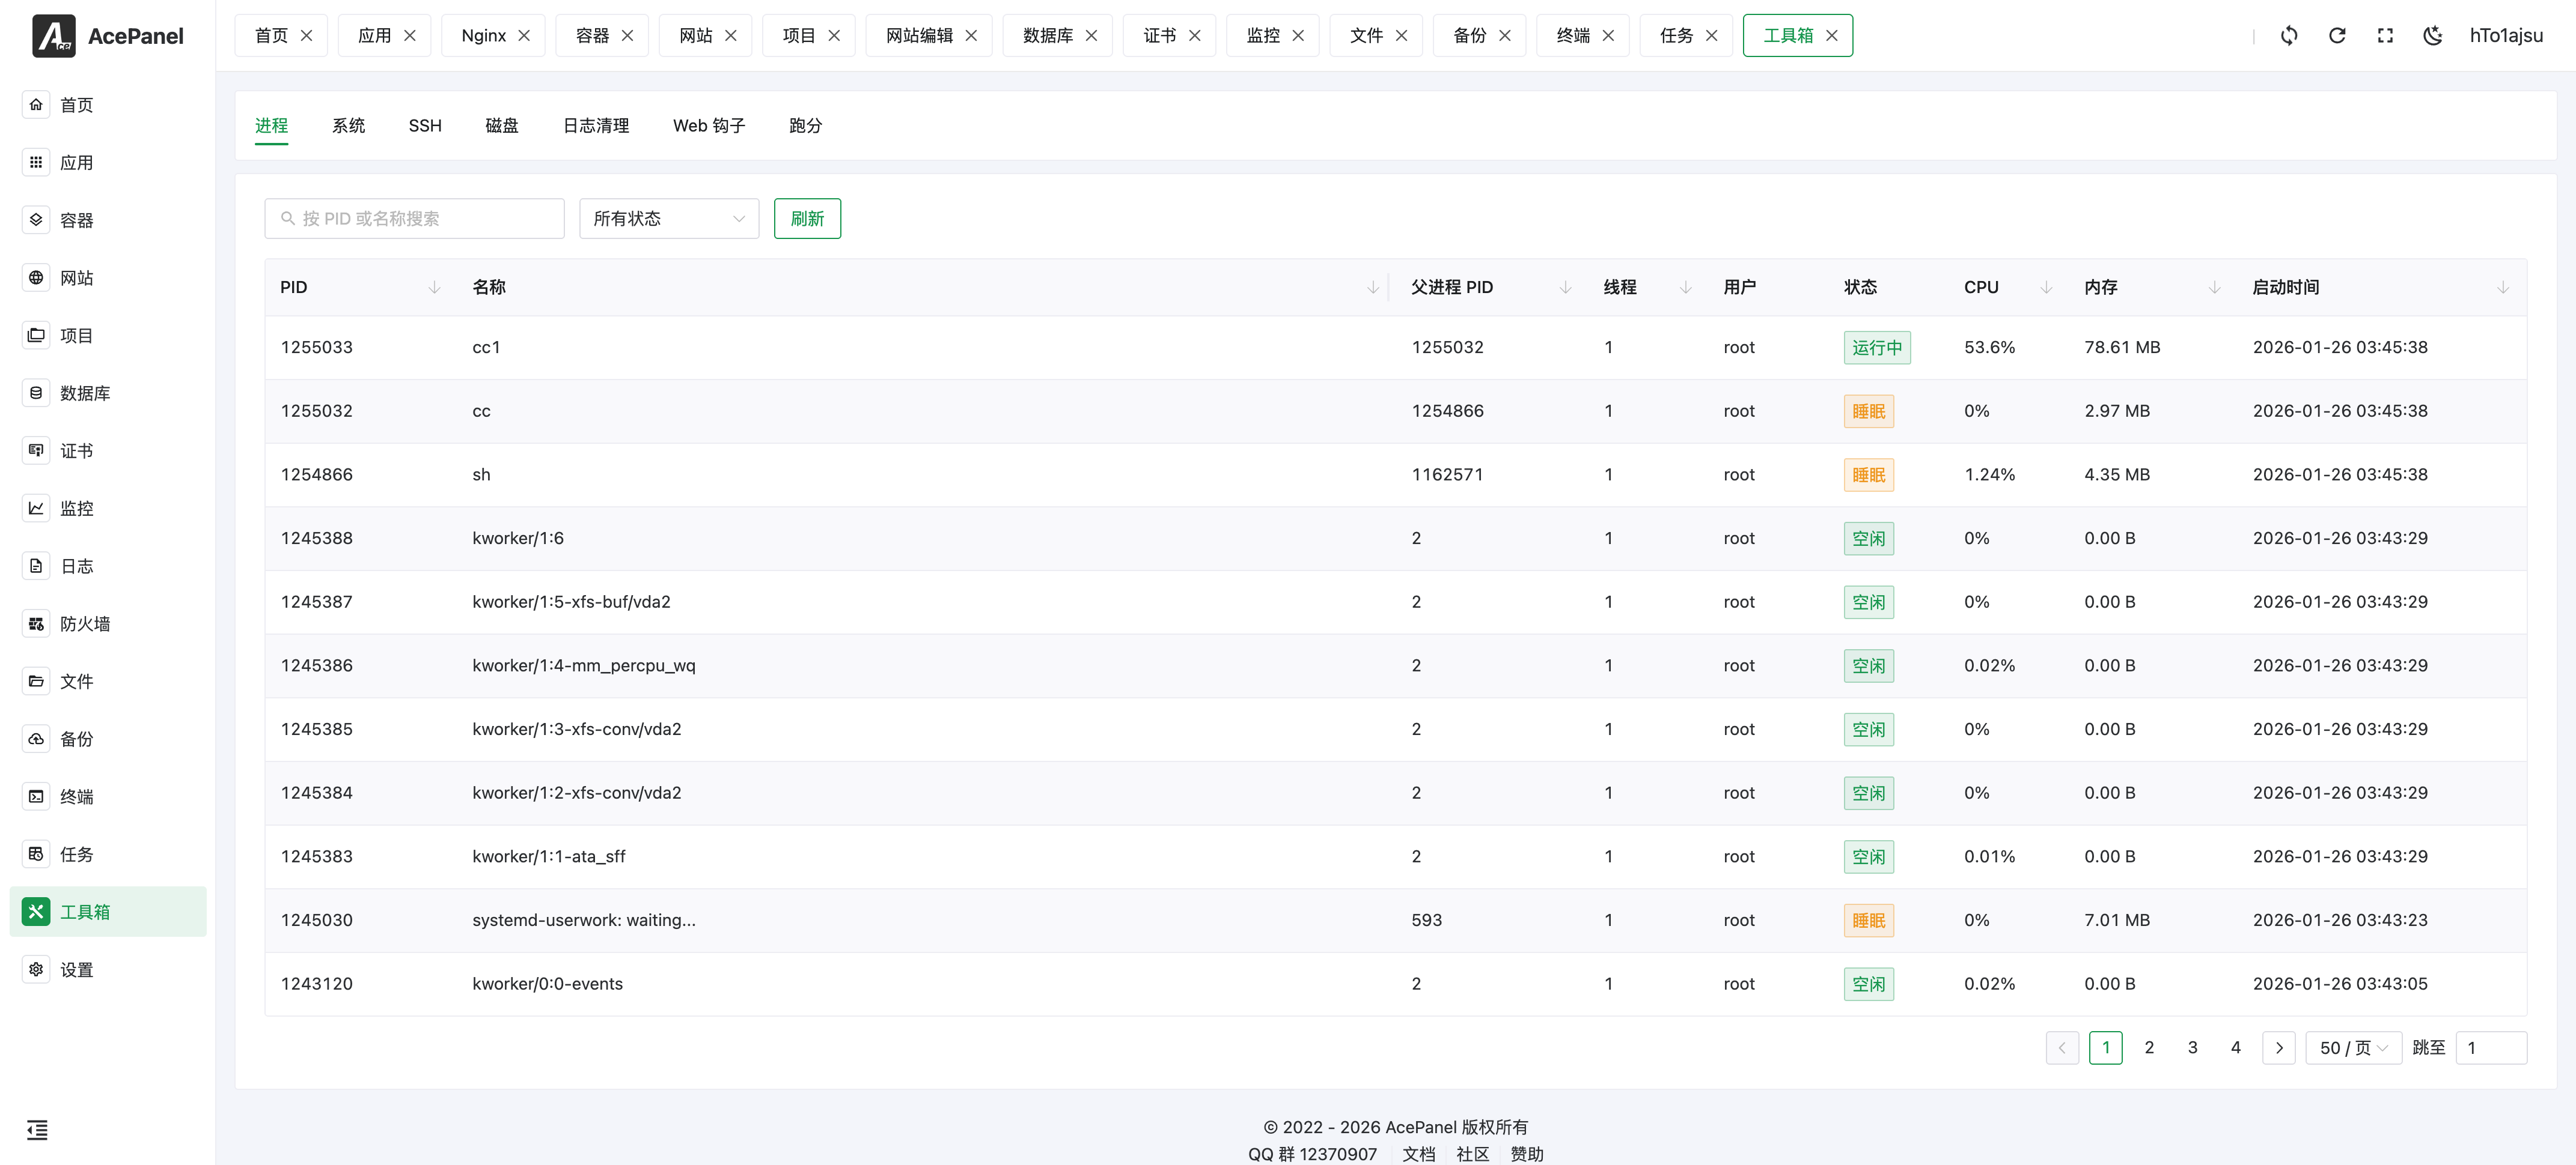The image size is (2576, 1165).
Task: Toggle dark mode with the moon icon
Action: click(x=2433, y=35)
